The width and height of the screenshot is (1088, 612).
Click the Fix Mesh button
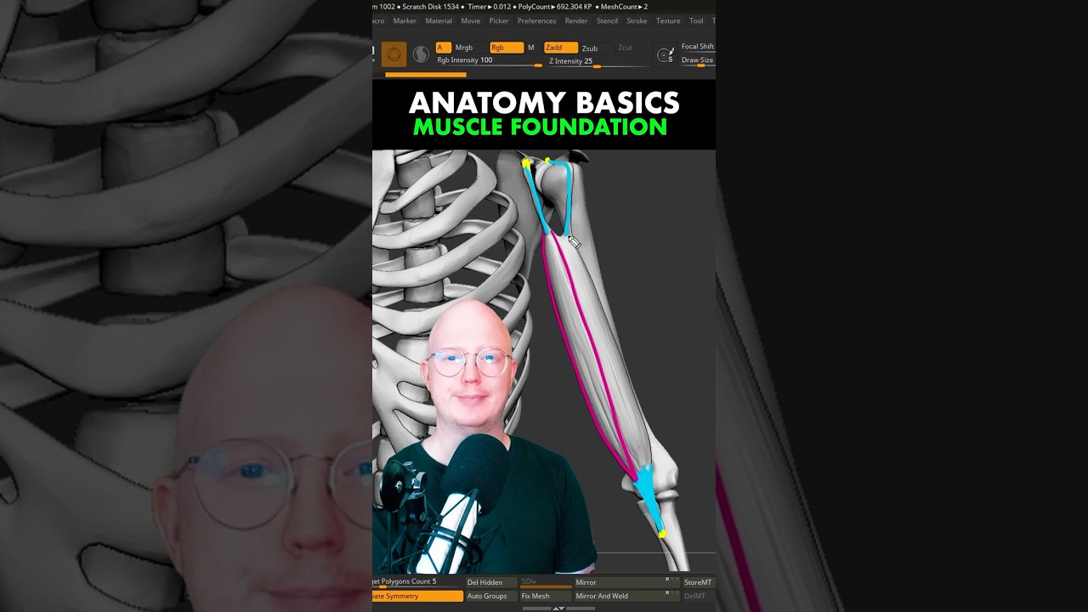tap(545, 596)
